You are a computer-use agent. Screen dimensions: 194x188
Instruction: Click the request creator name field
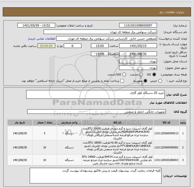[107, 39]
